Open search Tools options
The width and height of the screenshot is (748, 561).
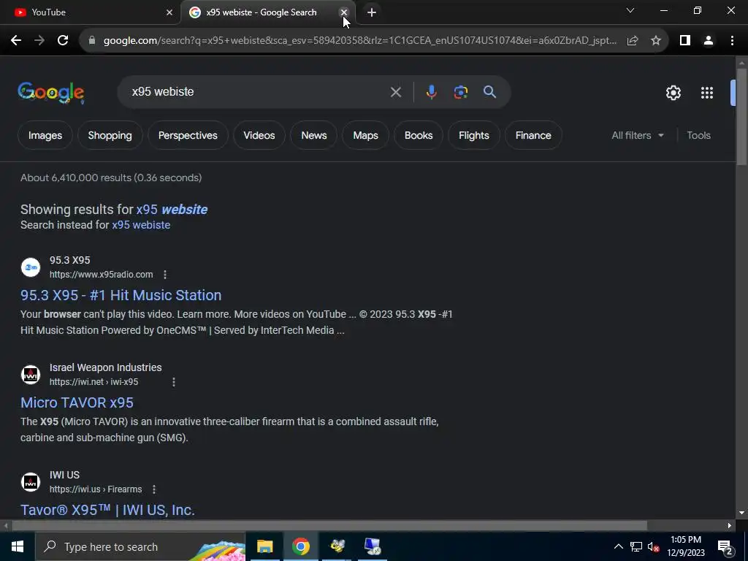[698, 135]
